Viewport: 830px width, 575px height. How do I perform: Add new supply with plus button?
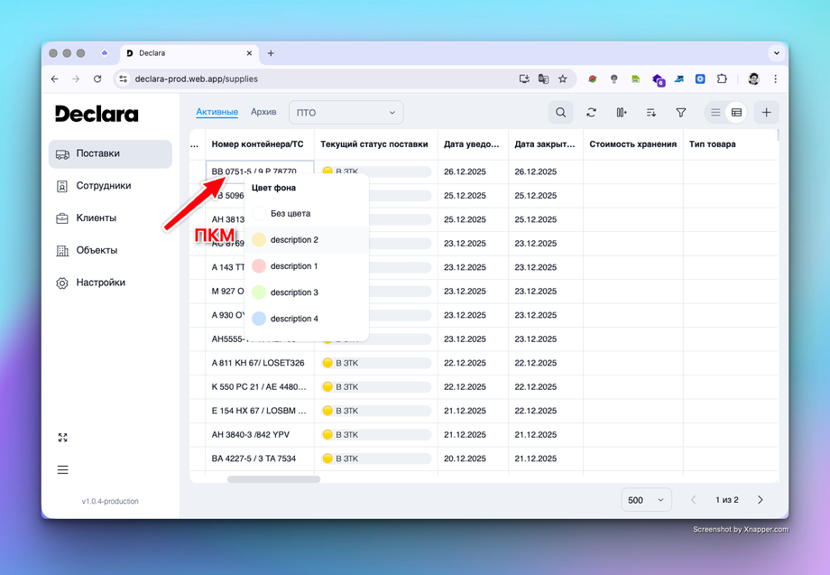tap(767, 112)
